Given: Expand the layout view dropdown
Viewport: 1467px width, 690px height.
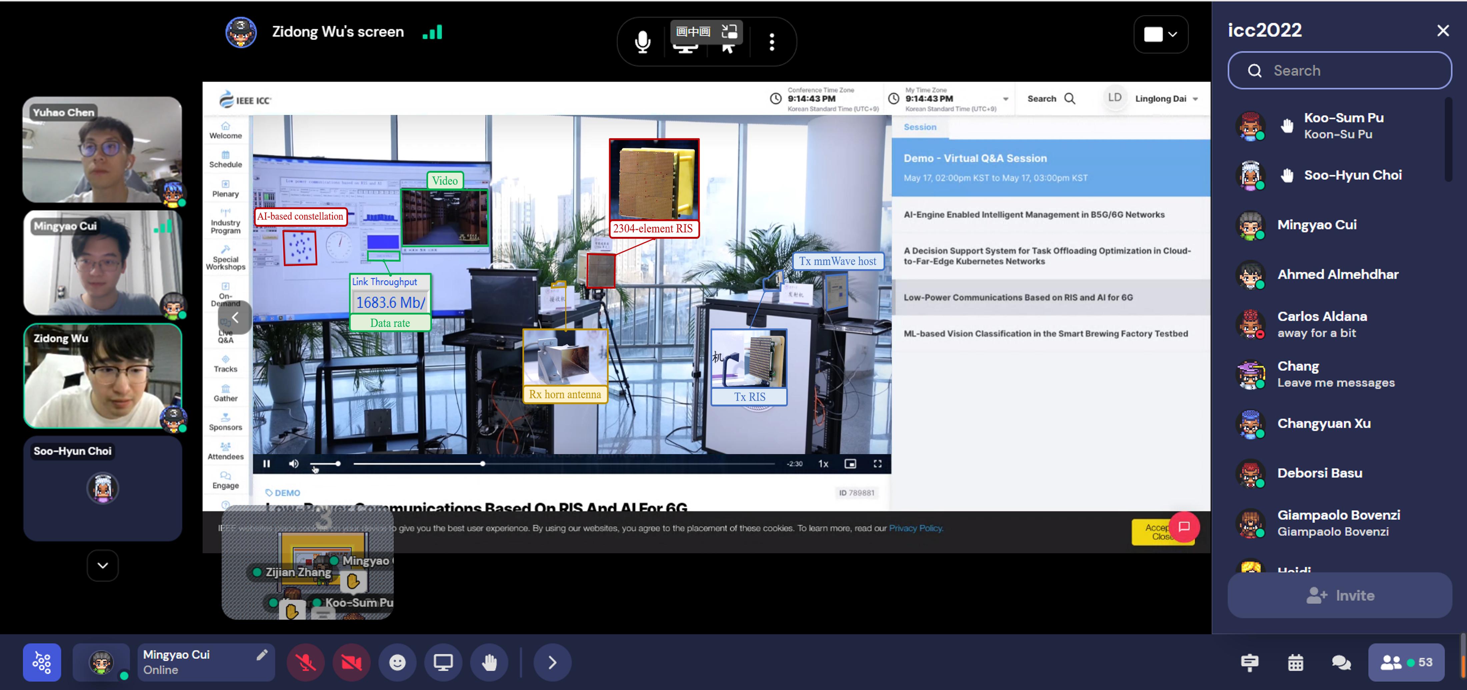Looking at the screenshot, I should 1161,34.
